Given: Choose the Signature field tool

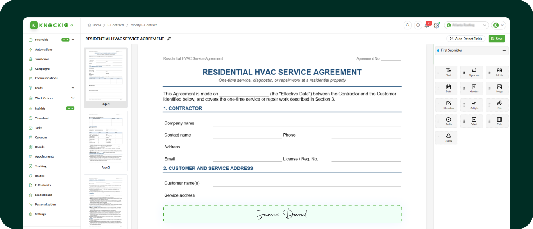Looking at the screenshot, I should pos(472,73).
